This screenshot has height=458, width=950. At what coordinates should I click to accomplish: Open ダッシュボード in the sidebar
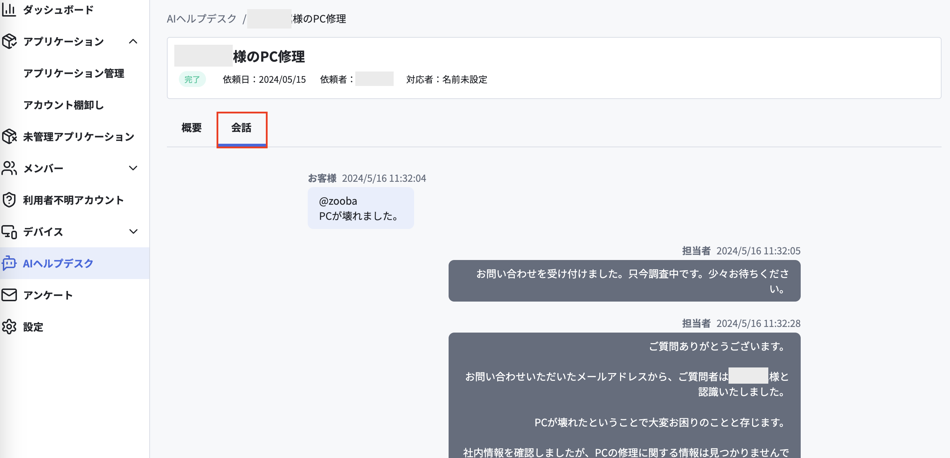[x=58, y=10]
